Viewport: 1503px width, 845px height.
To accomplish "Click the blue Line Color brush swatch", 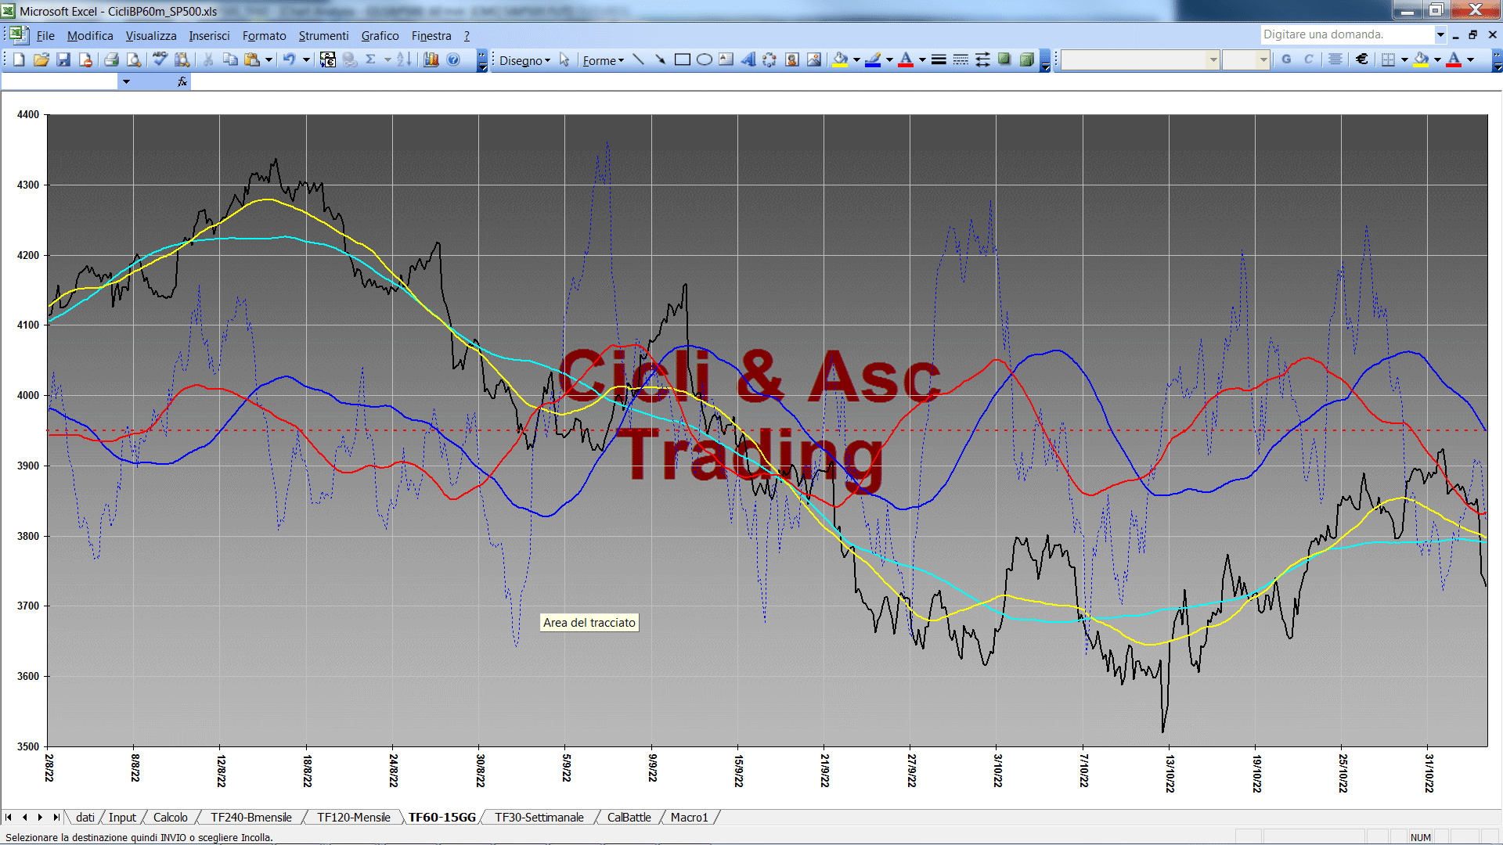I will coord(873,59).
